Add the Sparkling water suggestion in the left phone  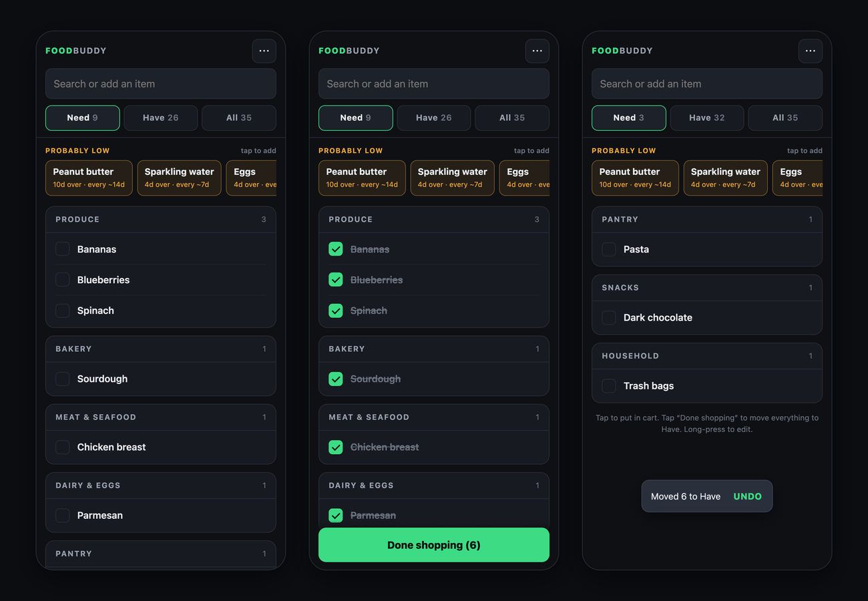click(x=180, y=178)
